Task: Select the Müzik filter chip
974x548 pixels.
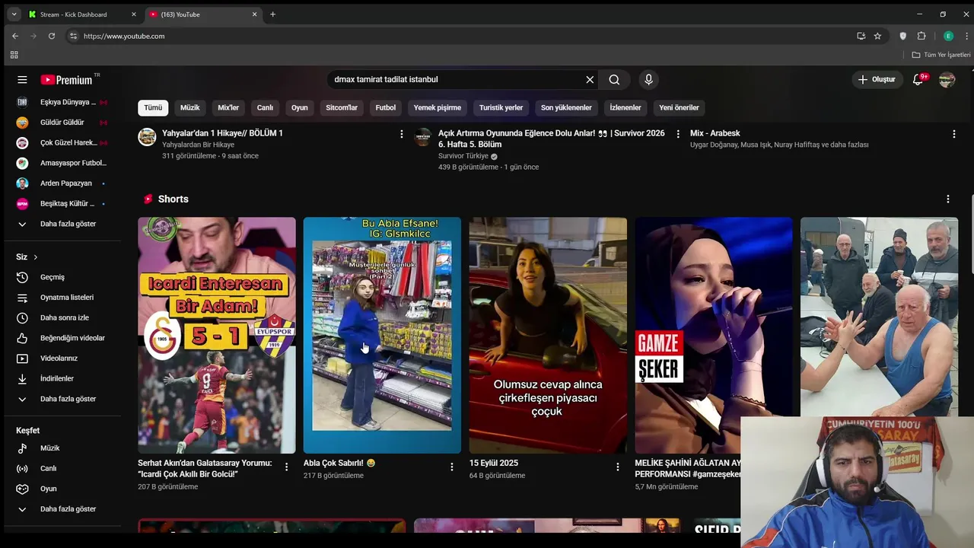Action: (x=189, y=107)
